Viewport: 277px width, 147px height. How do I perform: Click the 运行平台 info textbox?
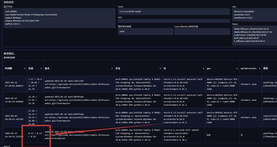tap(59, 18)
